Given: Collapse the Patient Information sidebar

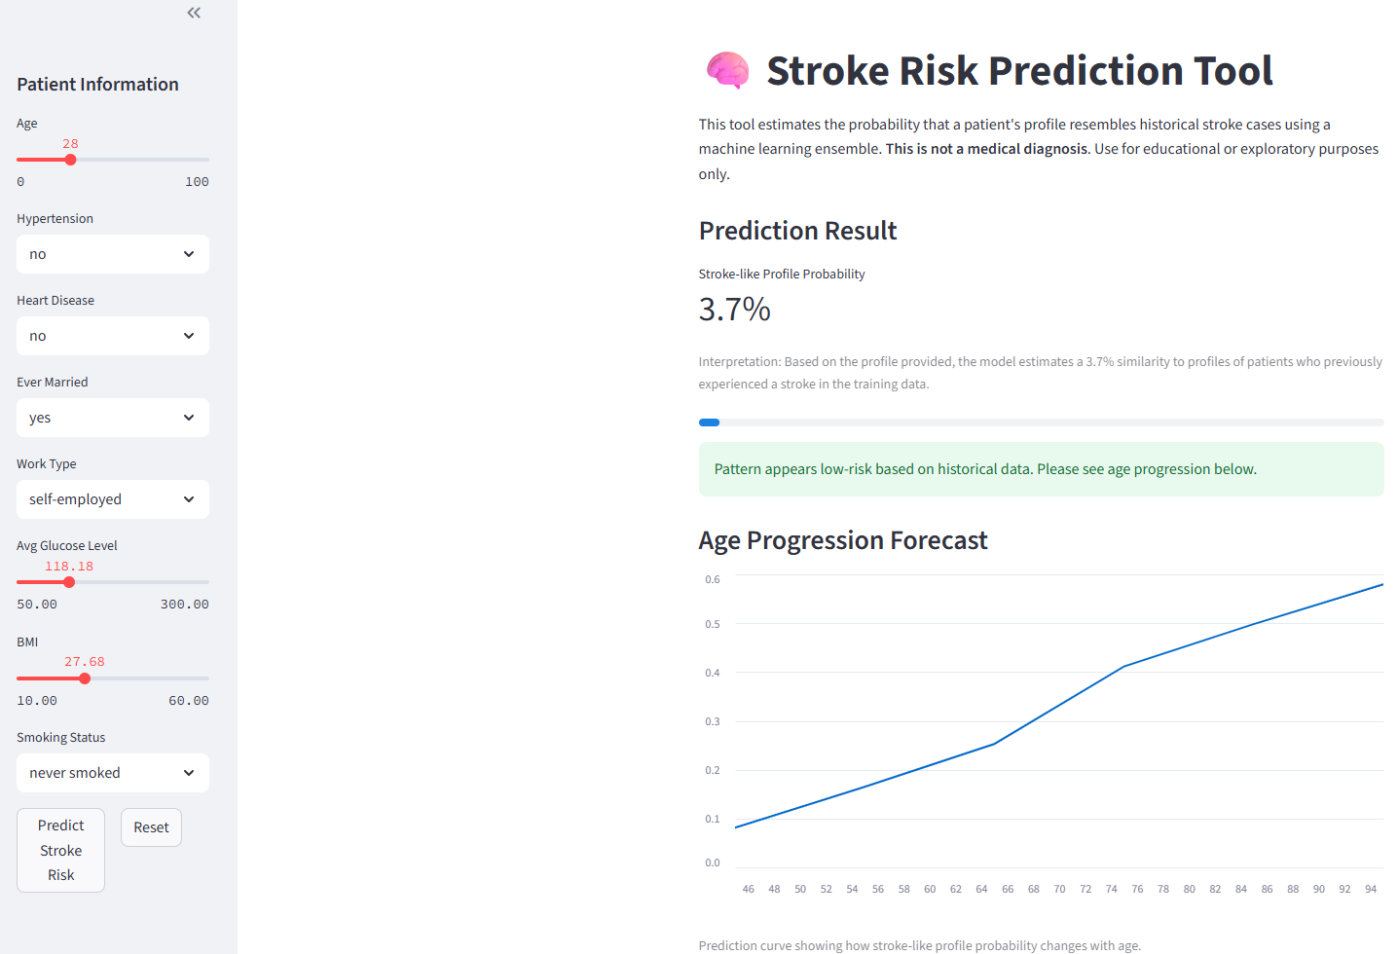Looking at the screenshot, I should click(x=193, y=13).
